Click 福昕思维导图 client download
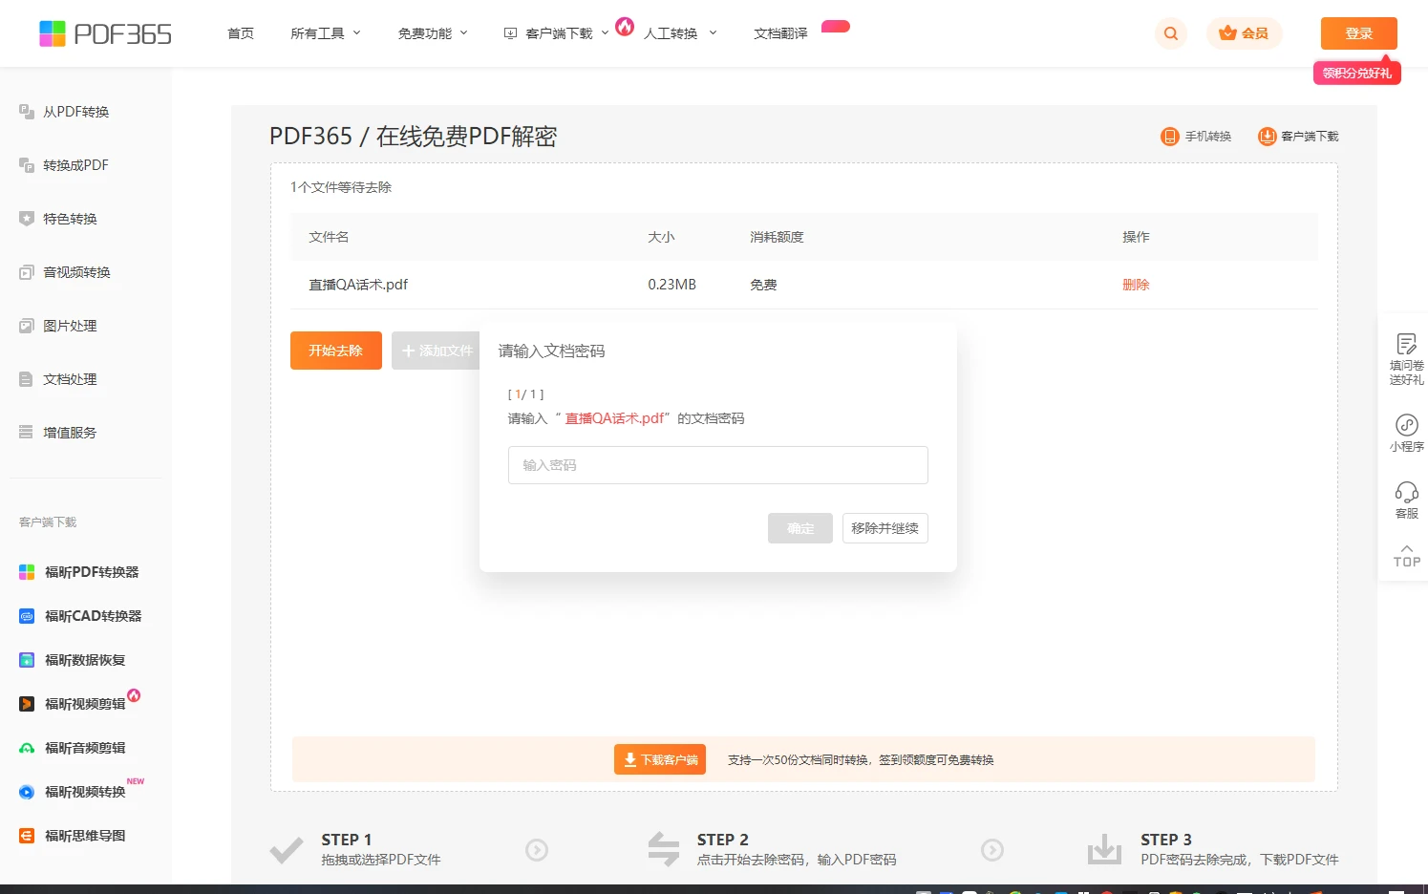This screenshot has height=894, width=1428. click(x=74, y=836)
